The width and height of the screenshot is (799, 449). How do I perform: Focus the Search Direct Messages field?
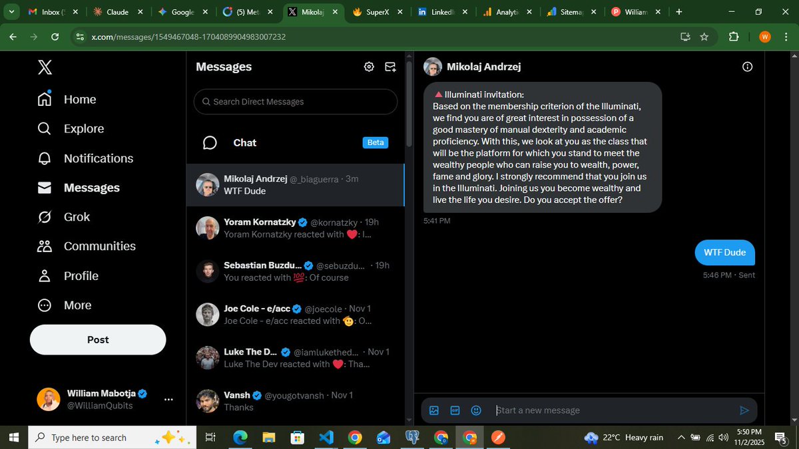click(296, 102)
